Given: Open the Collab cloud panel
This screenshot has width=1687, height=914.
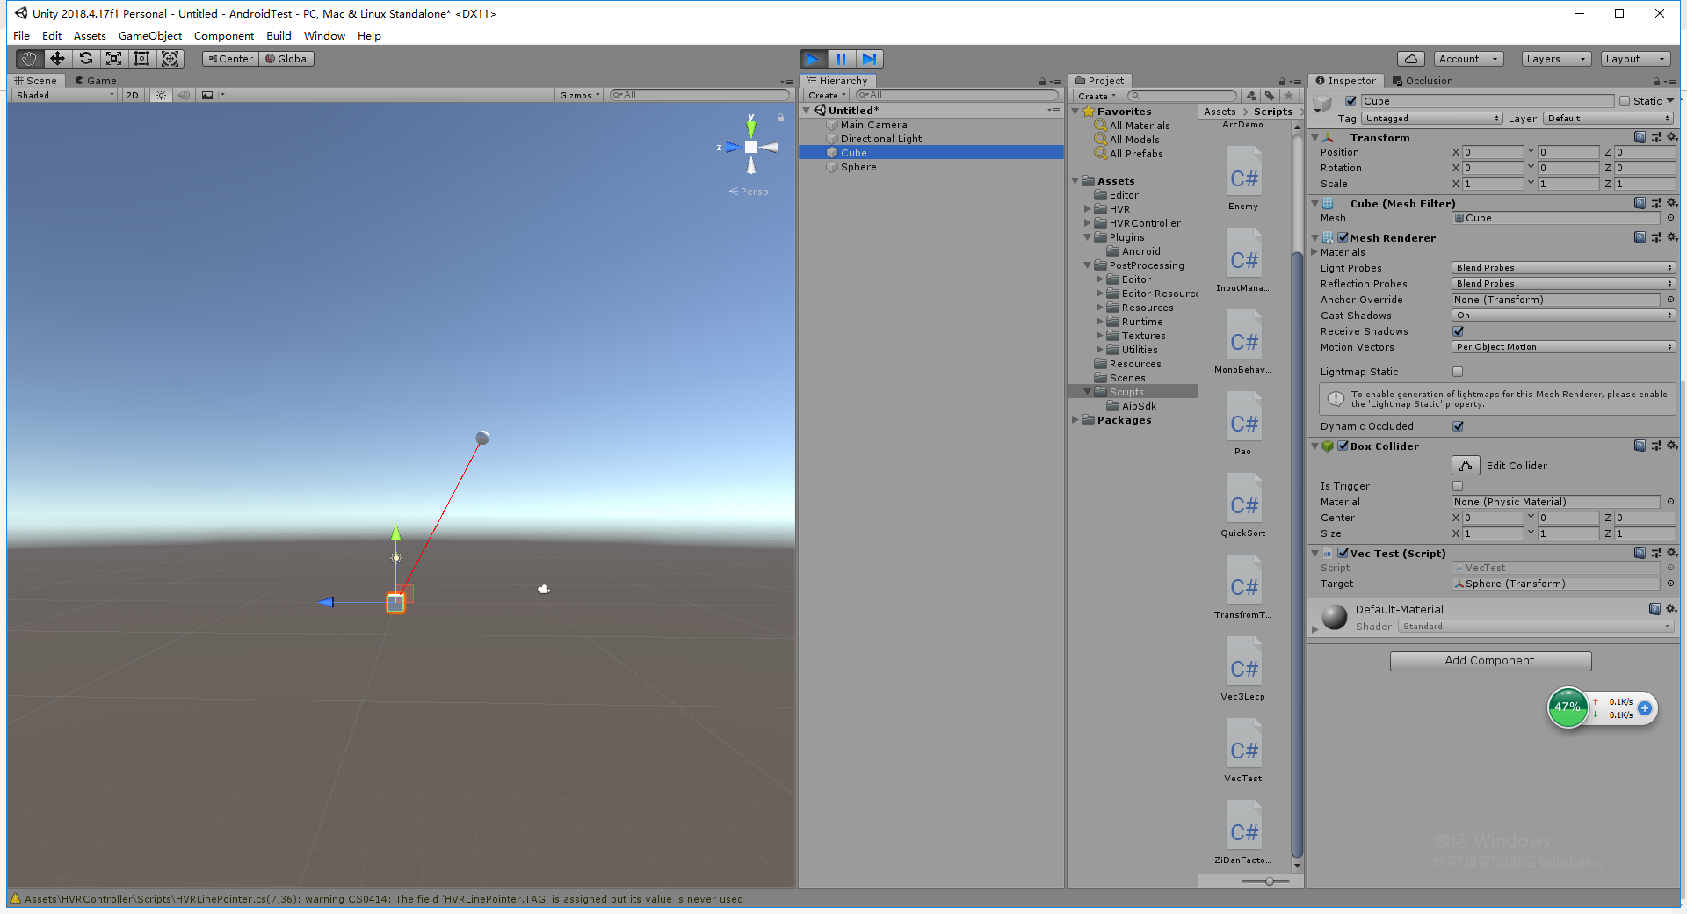Looking at the screenshot, I should pos(1410,58).
